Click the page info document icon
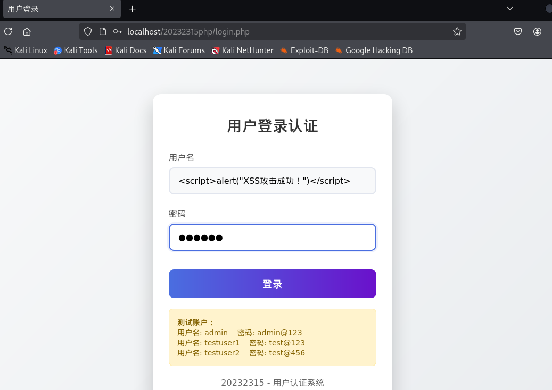Viewport: 552px width, 390px height. (102, 32)
